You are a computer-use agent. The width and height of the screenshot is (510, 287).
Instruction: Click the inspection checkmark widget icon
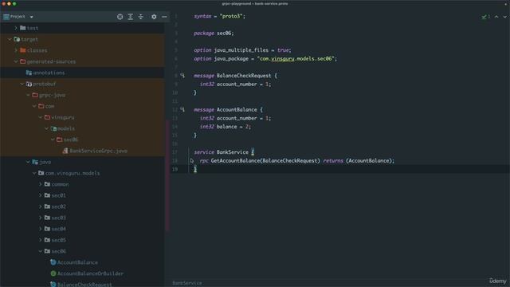(x=484, y=17)
